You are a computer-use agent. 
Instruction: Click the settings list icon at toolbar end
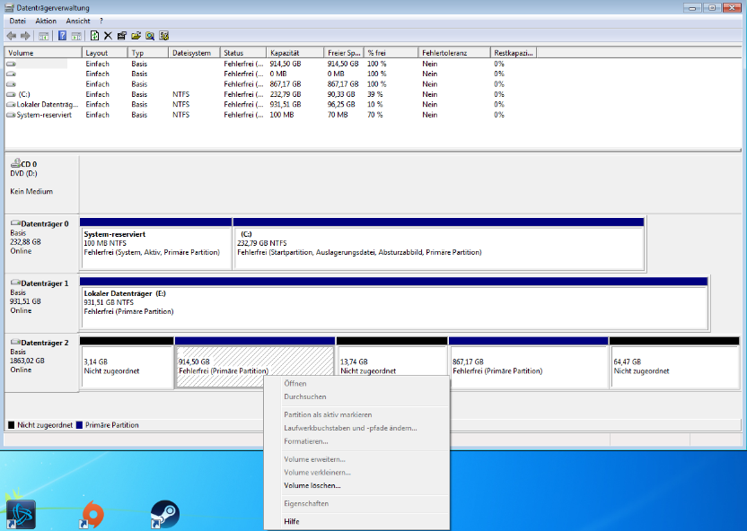click(164, 36)
